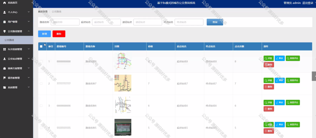Click 查看评论 for route 8888888888
316x138 pixels.
click(293, 58)
